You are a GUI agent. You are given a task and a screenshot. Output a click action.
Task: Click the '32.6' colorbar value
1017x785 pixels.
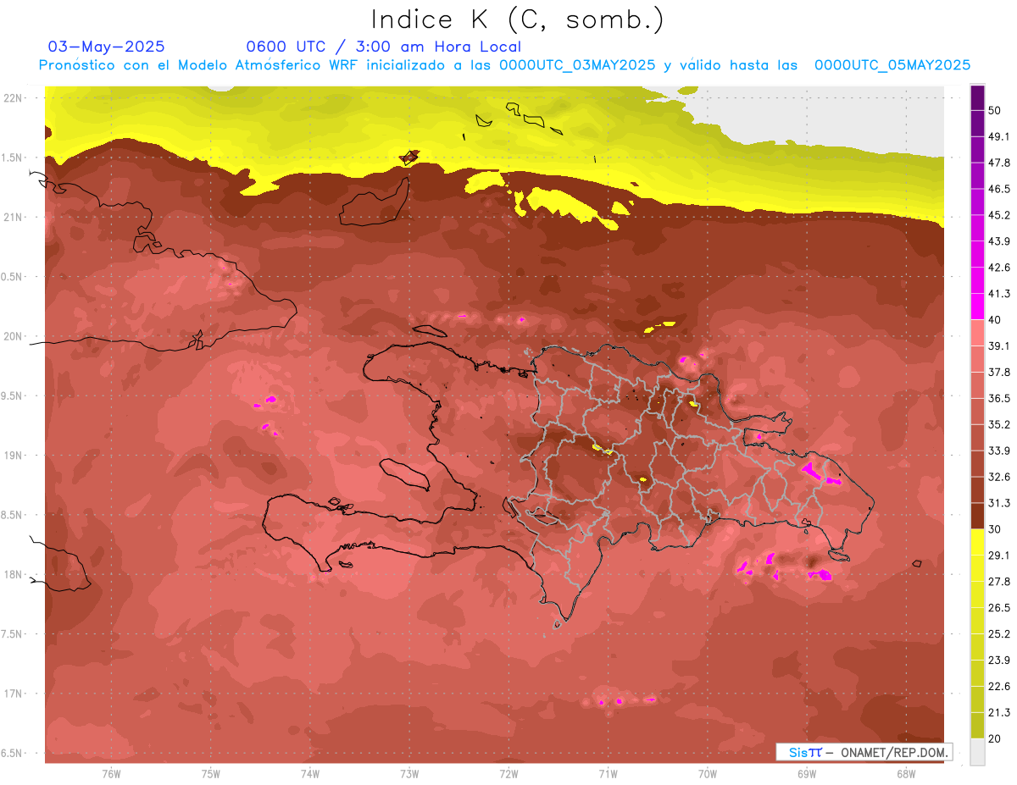tap(999, 477)
